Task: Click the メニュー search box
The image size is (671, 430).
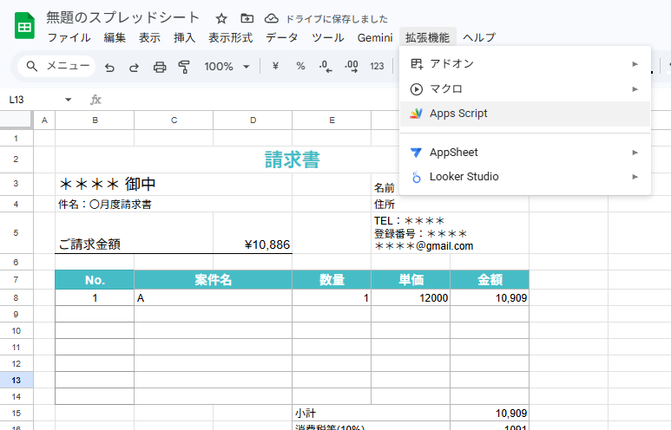Action: (57, 67)
